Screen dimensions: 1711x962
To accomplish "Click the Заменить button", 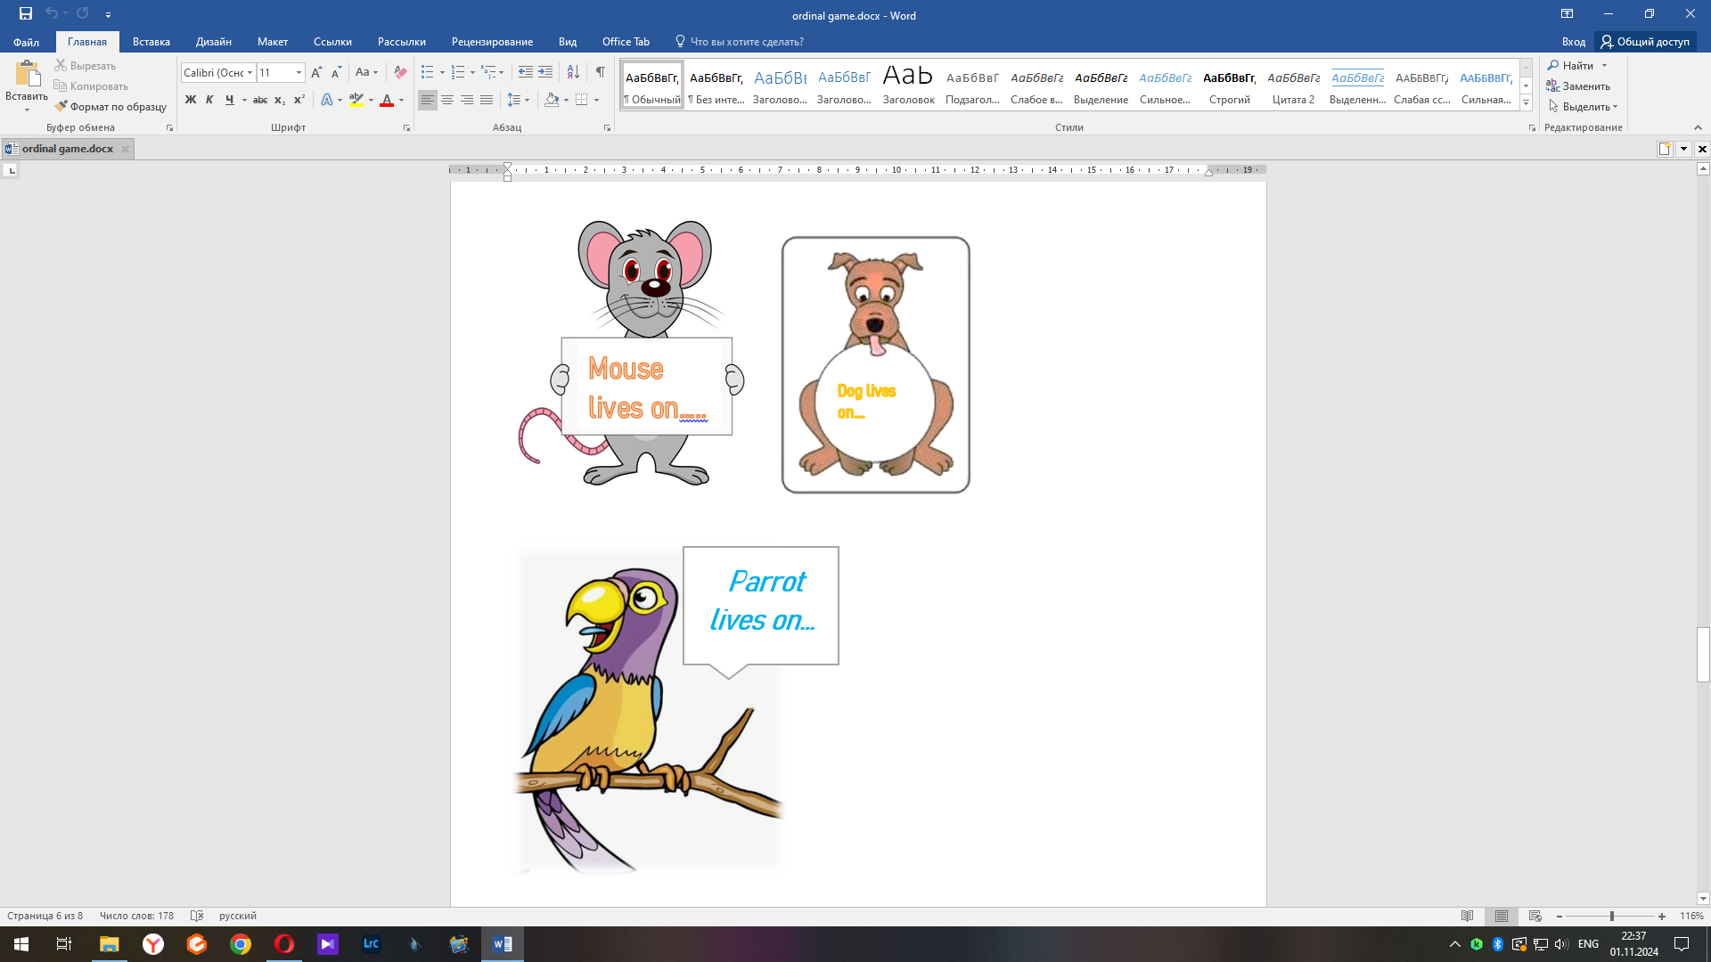I will click(1578, 86).
